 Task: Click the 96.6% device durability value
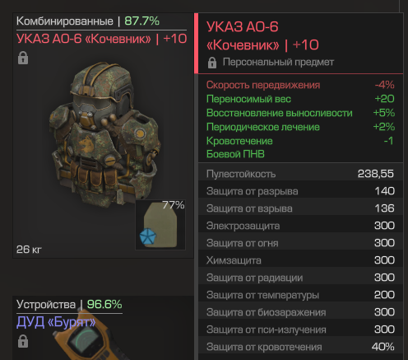[104, 304]
